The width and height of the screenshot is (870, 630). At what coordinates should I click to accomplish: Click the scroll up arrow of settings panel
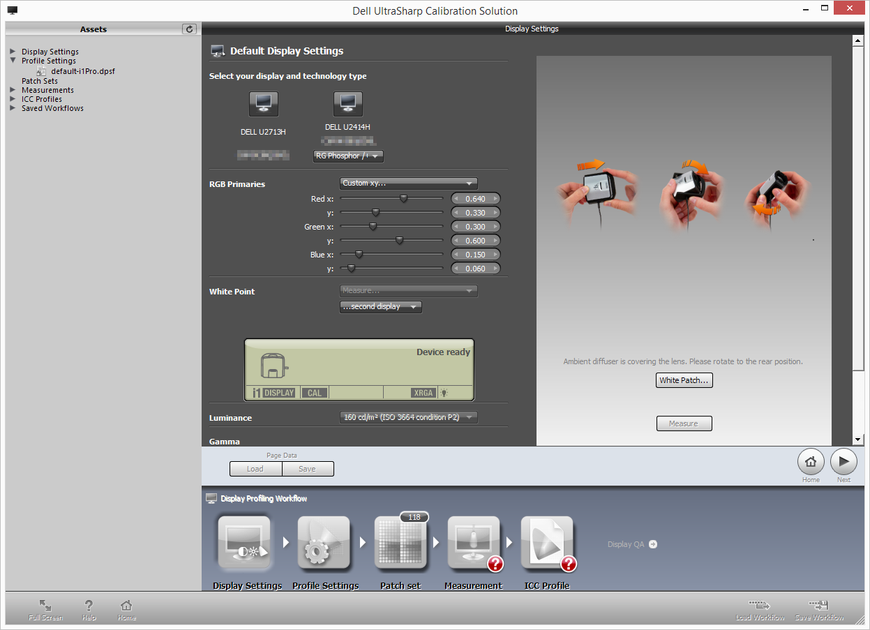pos(858,40)
